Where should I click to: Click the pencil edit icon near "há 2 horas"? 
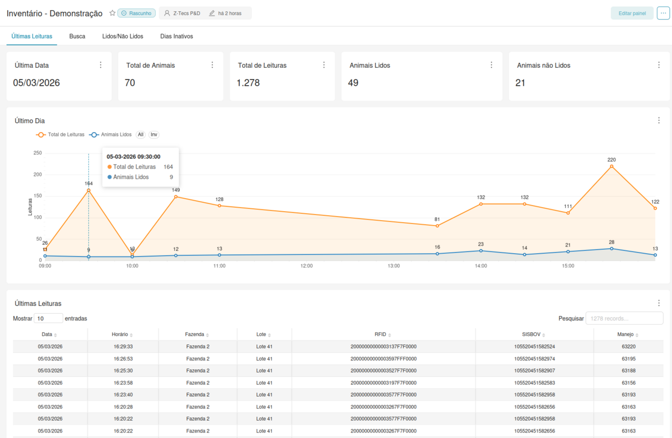pos(212,13)
